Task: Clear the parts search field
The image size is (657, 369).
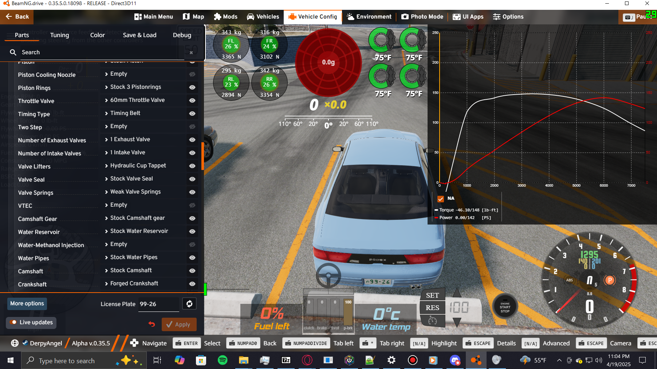Action: (191, 52)
